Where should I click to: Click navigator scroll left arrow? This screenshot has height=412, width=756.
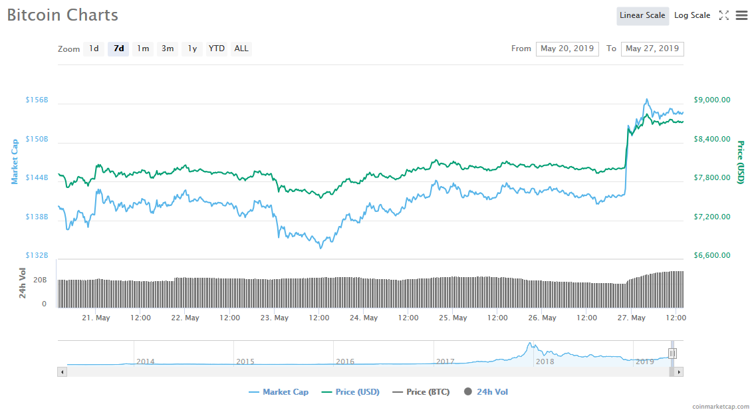[62, 372]
